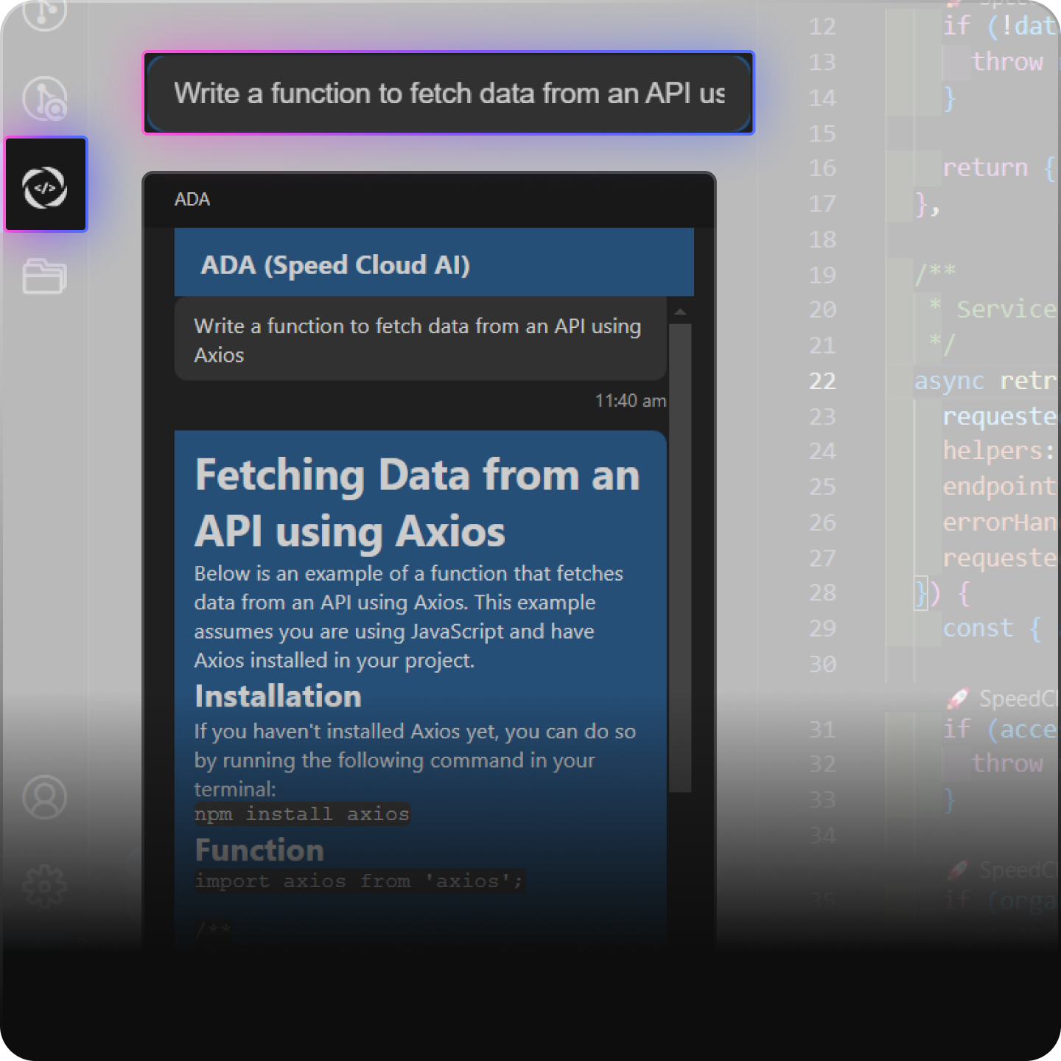The image size is (1061, 1061).
Task: Click line number 16 in editor gutter
Action: pyautogui.click(x=822, y=168)
